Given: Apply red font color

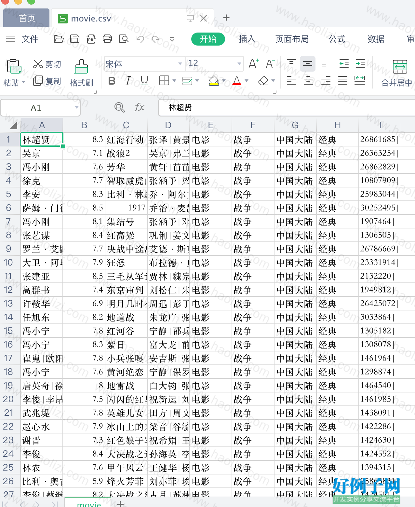Looking at the screenshot, I should [x=237, y=80].
